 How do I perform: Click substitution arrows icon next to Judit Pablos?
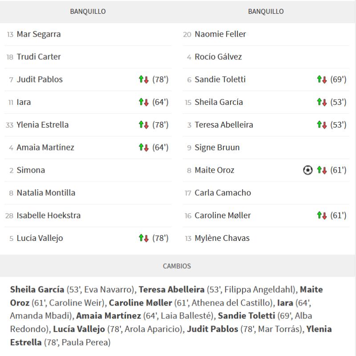coord(143,79)
